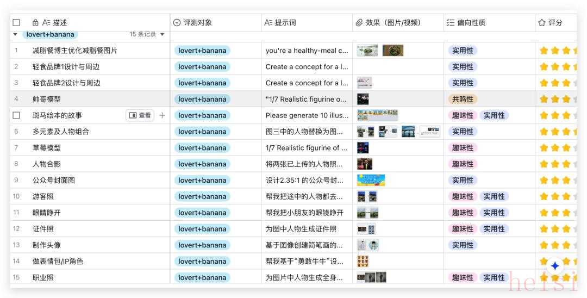587x298 pixels.
Task: Check the row checkbox beside 斑马绘本的故事
Action: point(16,115)
